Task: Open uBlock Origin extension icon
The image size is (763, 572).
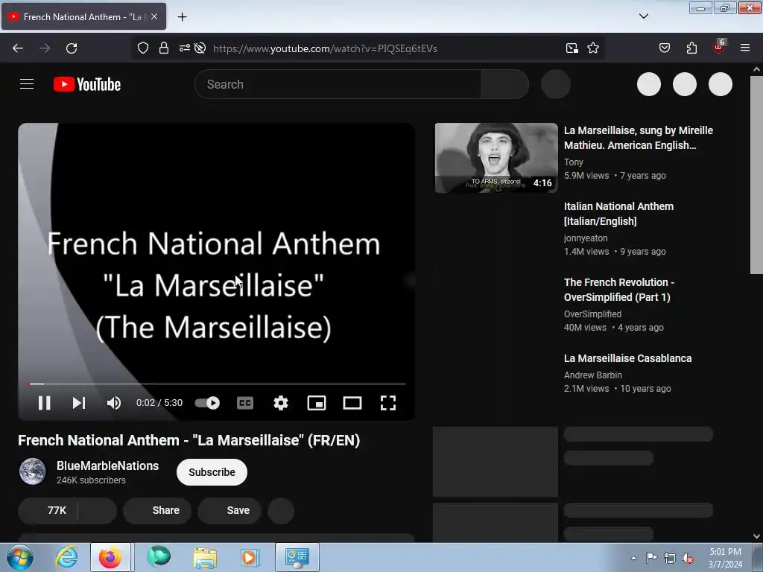Action: 719,47
